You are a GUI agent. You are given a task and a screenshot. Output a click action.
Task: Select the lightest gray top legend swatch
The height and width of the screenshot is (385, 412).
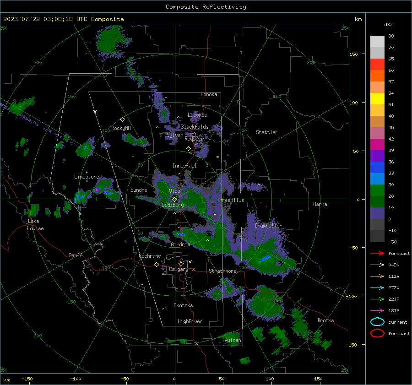pos(377,42)
